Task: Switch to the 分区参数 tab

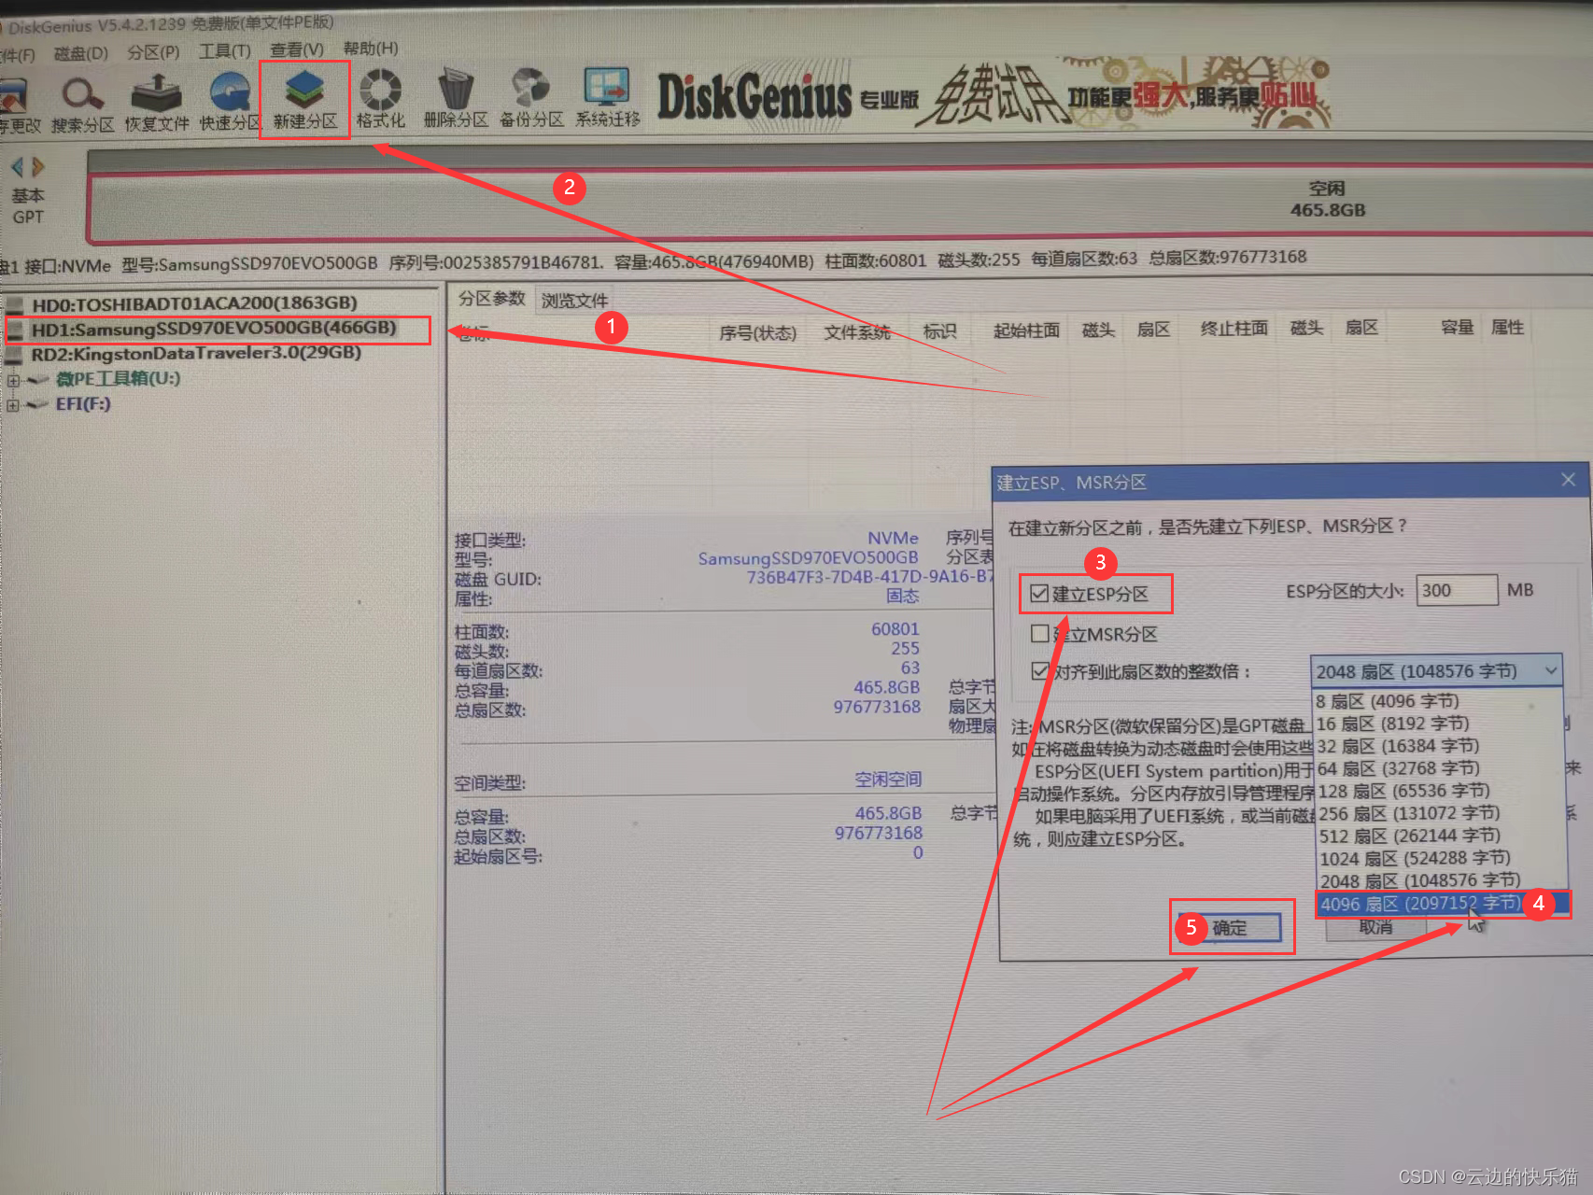Action: tap(491, 298)
